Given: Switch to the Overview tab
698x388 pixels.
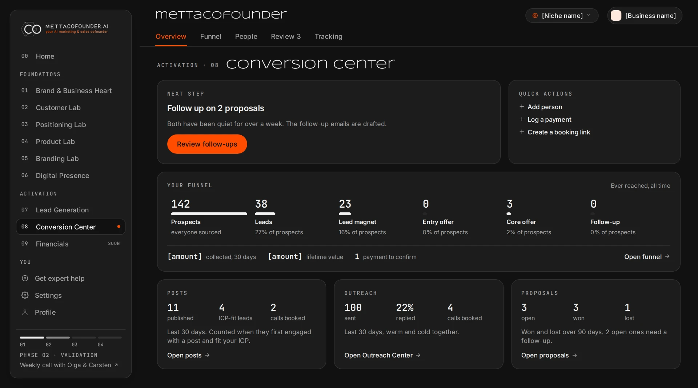Looking at the screenshot, I should tap(171, 36).
